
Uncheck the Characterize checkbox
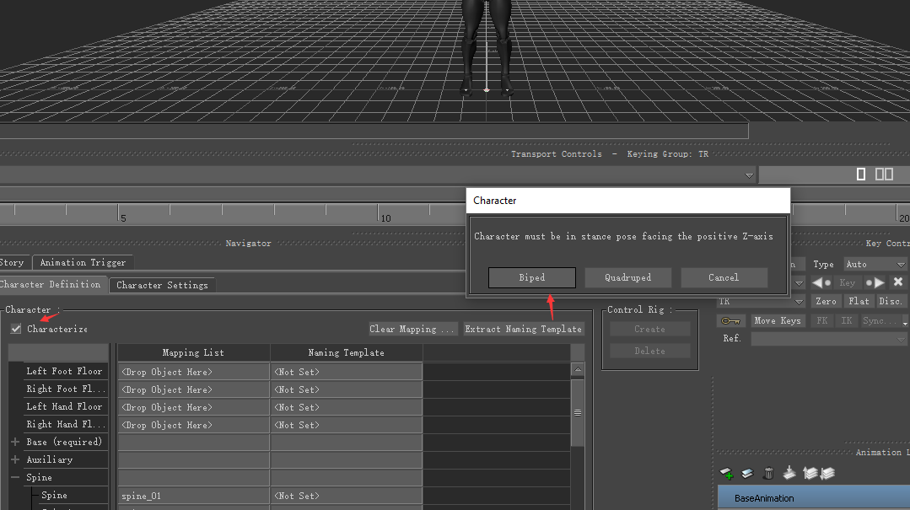(16, 329)
